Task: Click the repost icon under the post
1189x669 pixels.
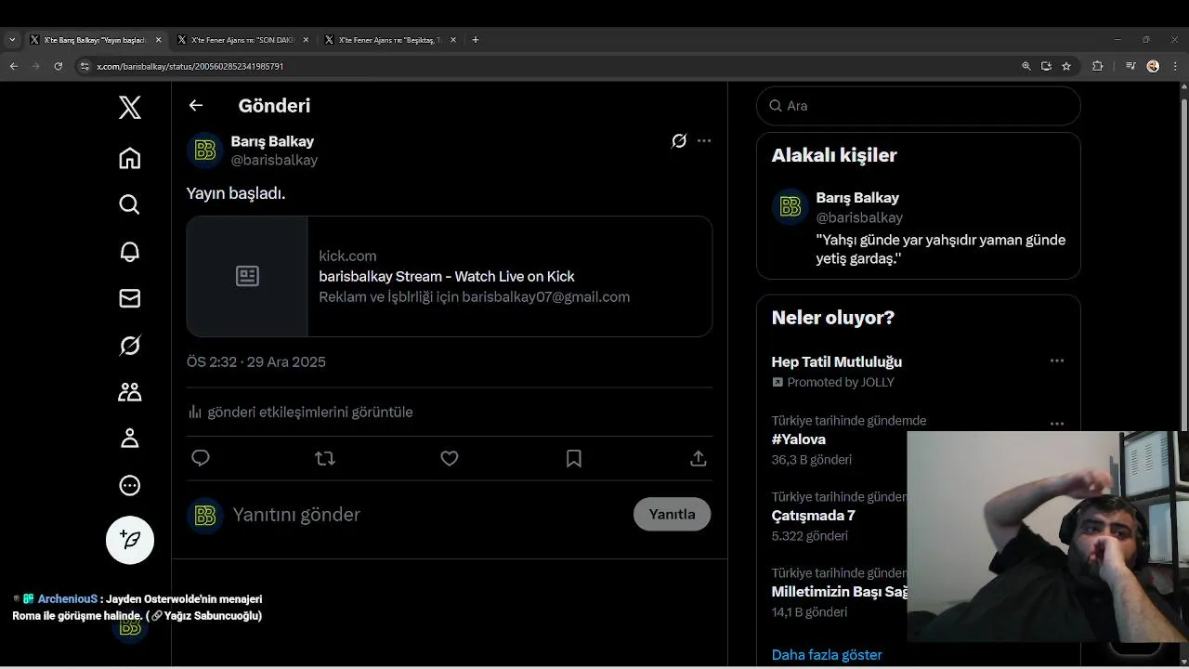Action: click(325, 458)
